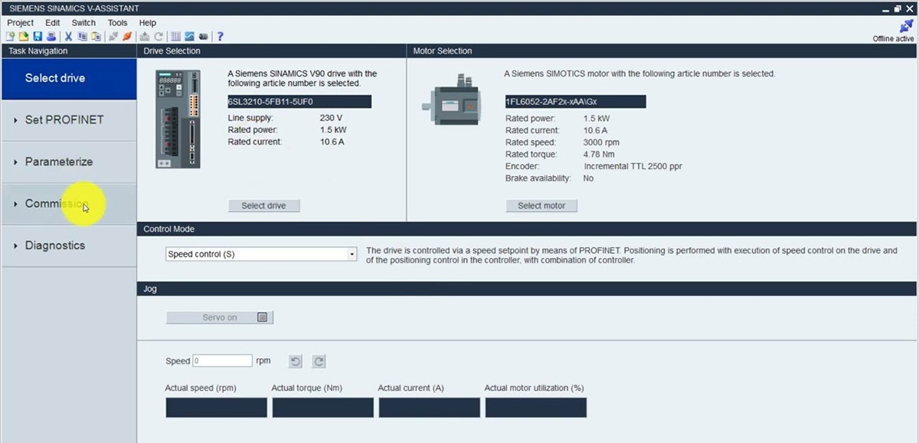Screen dimensions: 919x443
Task: Click the Copy toolbar icon
Action: tap(82, 36)
